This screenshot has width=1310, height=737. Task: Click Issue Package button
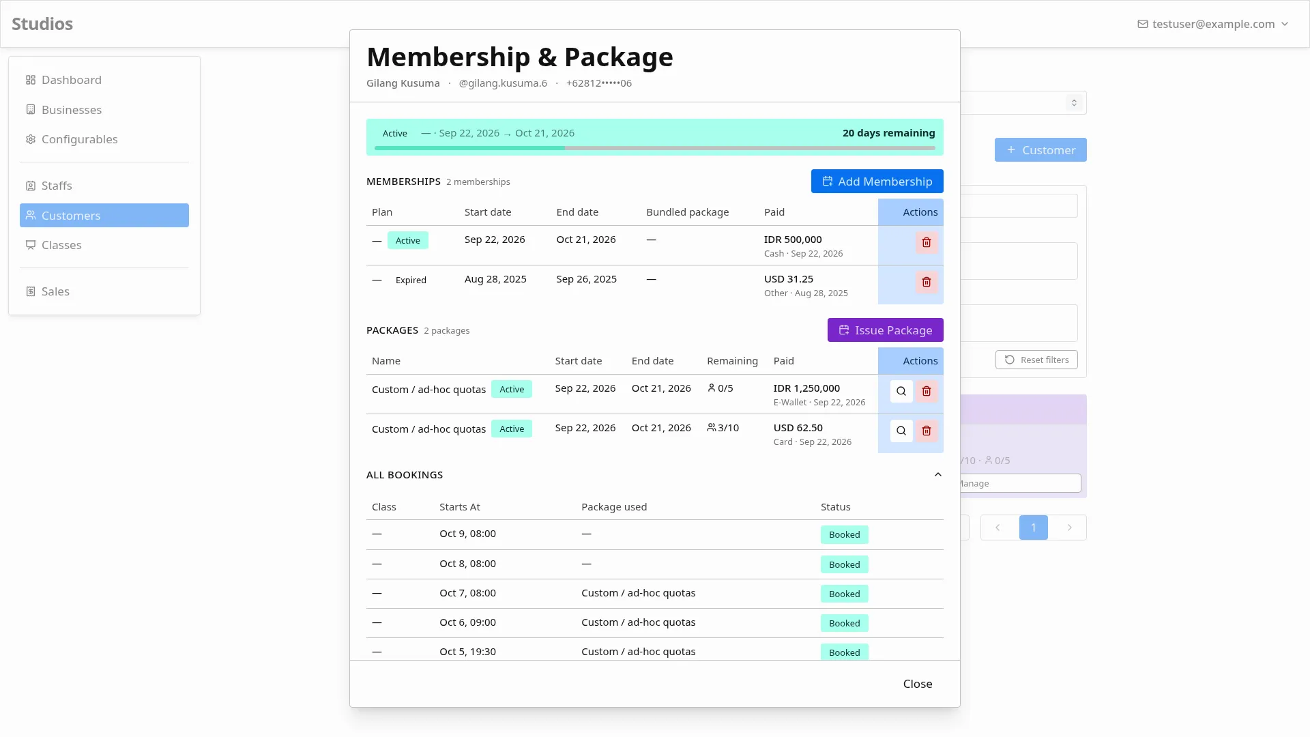[x=885, y=330]
